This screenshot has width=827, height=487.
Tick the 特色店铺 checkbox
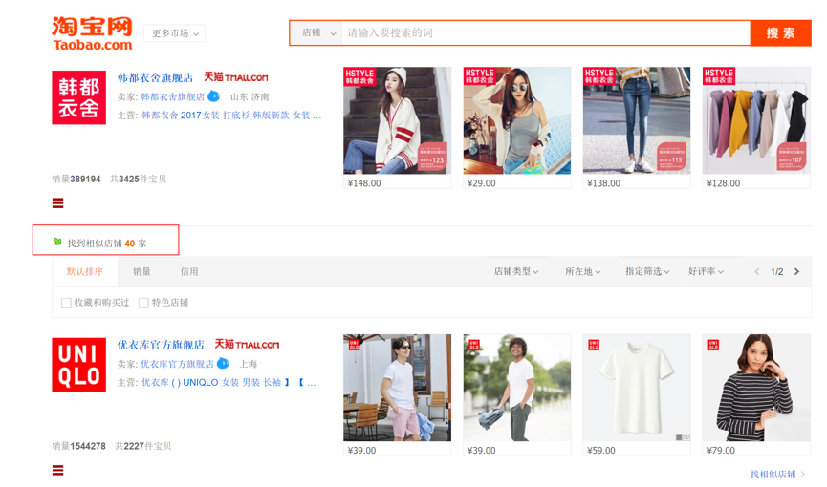click(142, 303)
